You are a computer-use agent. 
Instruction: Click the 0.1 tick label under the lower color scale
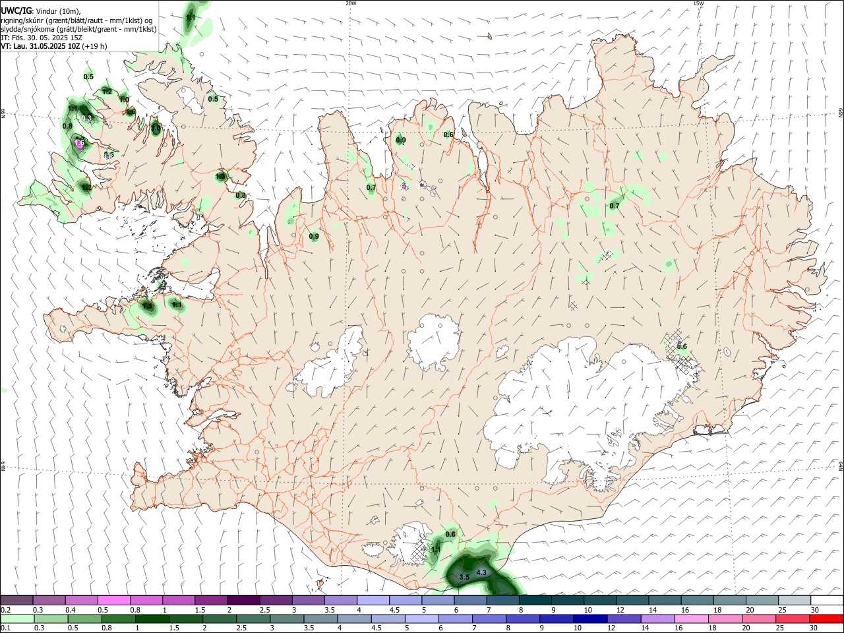[x=5, y=628]
